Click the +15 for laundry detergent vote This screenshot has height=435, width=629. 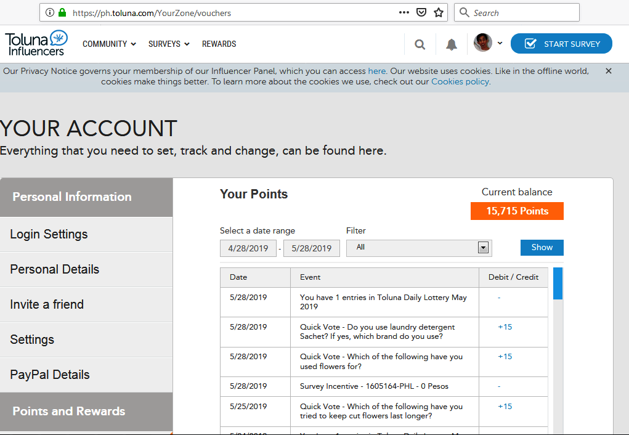point(505,327)
